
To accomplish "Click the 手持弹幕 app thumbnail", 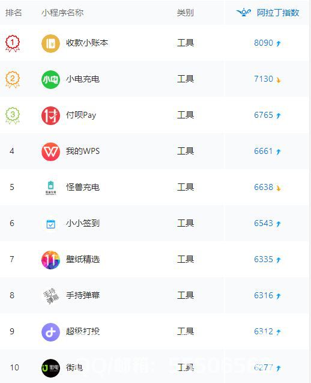I will pos(50,296).
